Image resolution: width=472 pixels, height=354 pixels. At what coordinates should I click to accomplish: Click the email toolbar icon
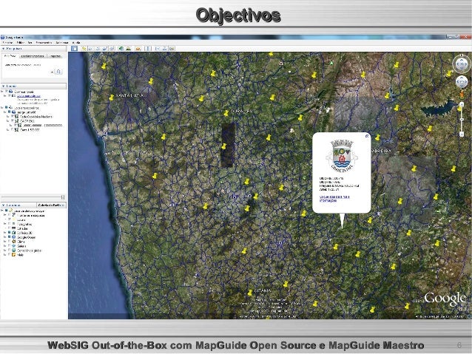(x=158, y=49)
